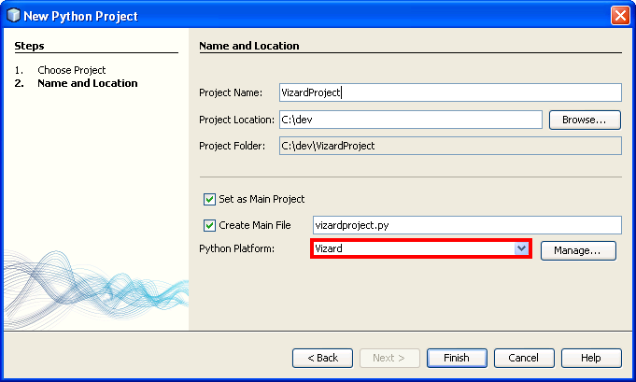Click the cube icon in title bar
Viewport: 636px width, 382px height.
click(13, 15)
